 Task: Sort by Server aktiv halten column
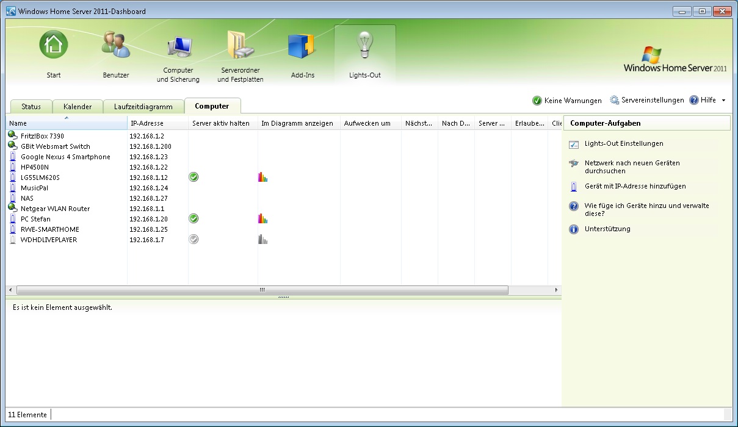click(x=223, y=123)
